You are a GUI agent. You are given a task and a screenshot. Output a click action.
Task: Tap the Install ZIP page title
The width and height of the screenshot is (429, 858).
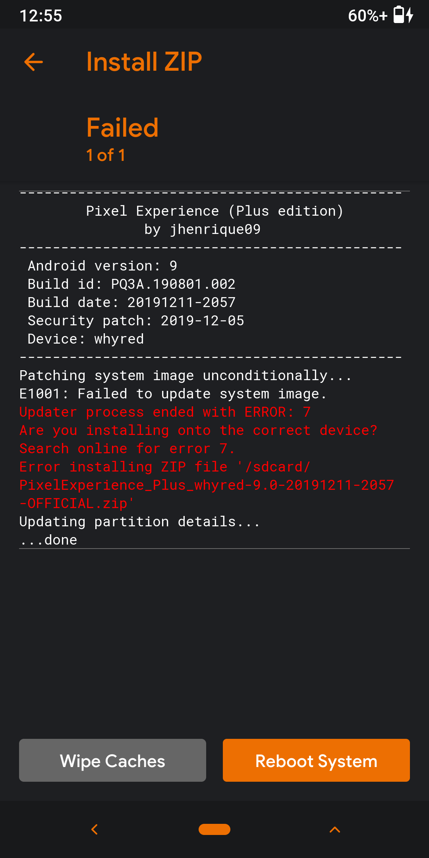[144, 62]
